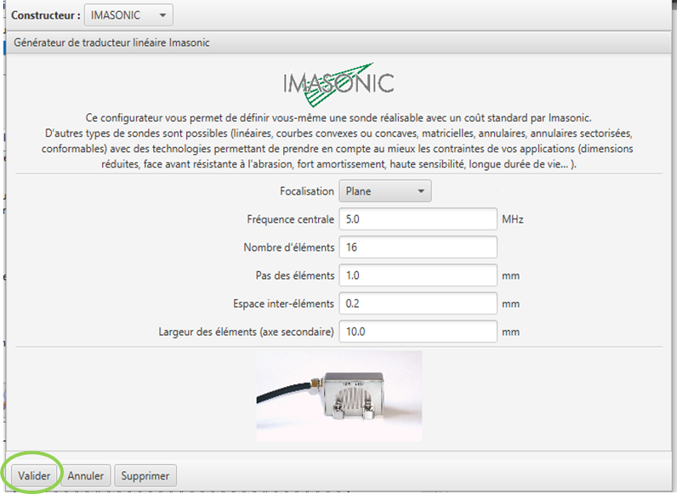Click the Imasonic logo image

tap(338, 84)
